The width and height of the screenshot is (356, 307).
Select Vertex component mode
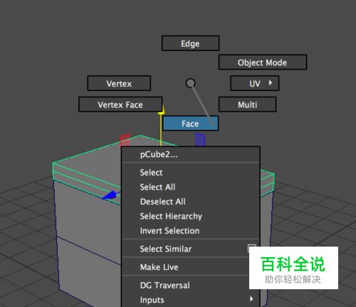tap(119, 83)
